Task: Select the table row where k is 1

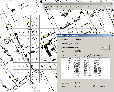Action: click(x=86, y=60)
